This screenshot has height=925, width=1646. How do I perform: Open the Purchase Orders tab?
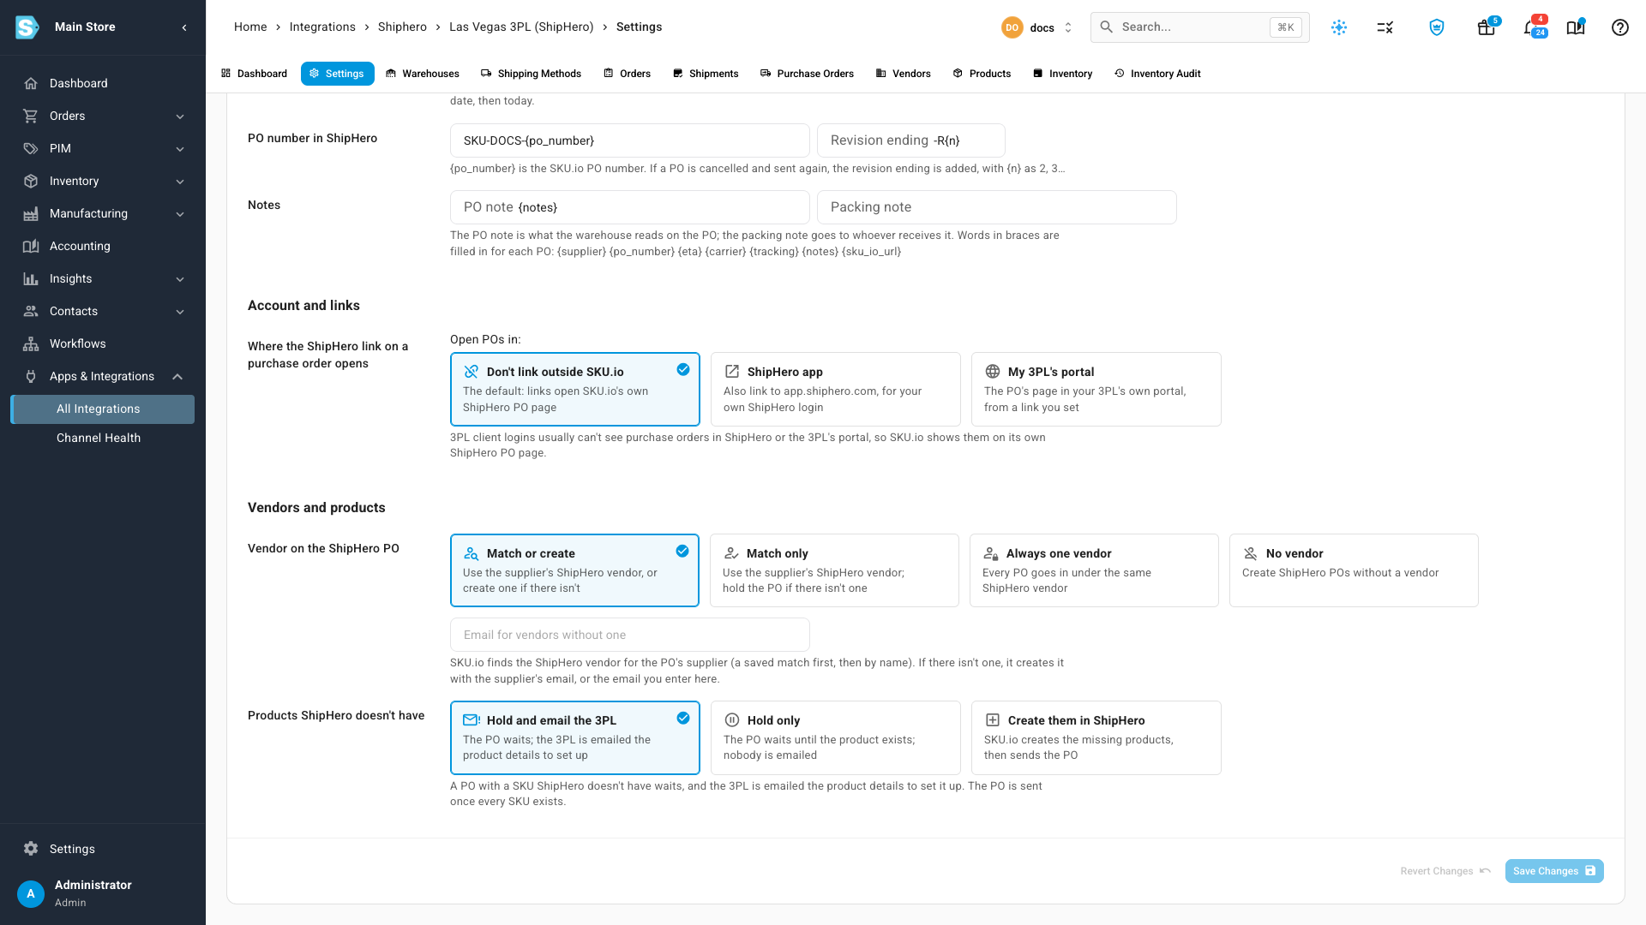(x=807, y=74)
